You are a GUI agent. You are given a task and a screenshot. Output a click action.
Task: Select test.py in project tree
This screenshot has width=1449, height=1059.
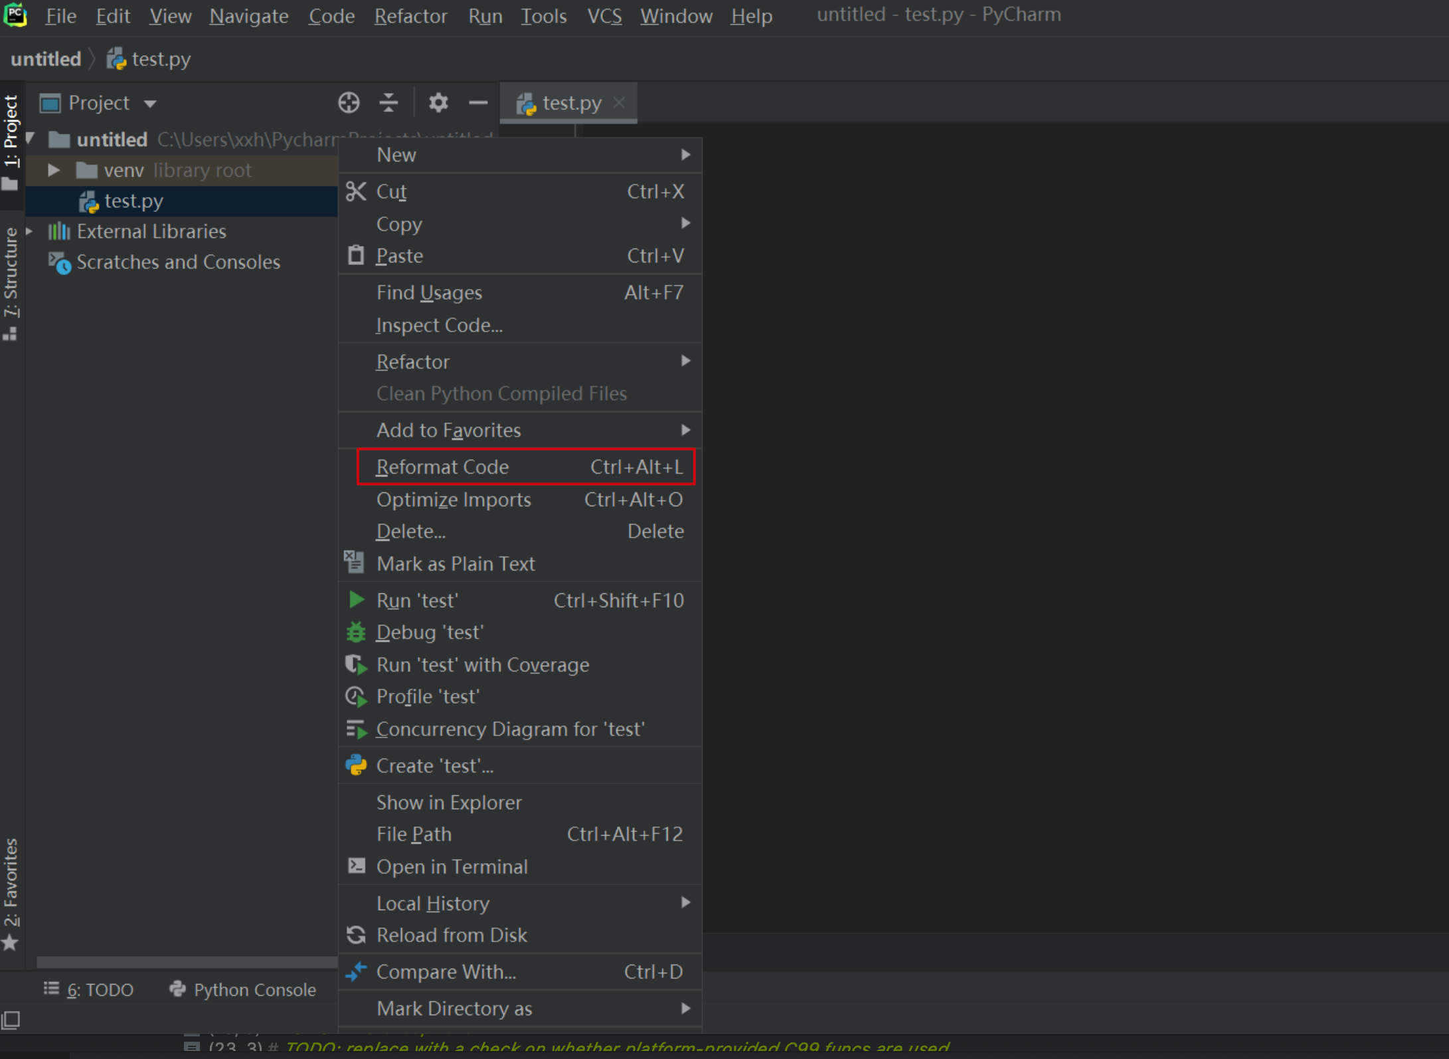click(x=182, y=201)
